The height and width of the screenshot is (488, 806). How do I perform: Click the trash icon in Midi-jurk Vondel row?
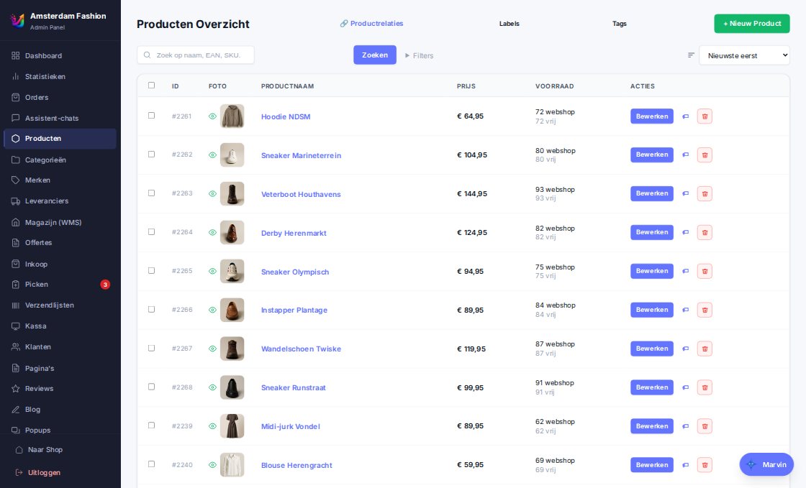[x=705, y=426]
